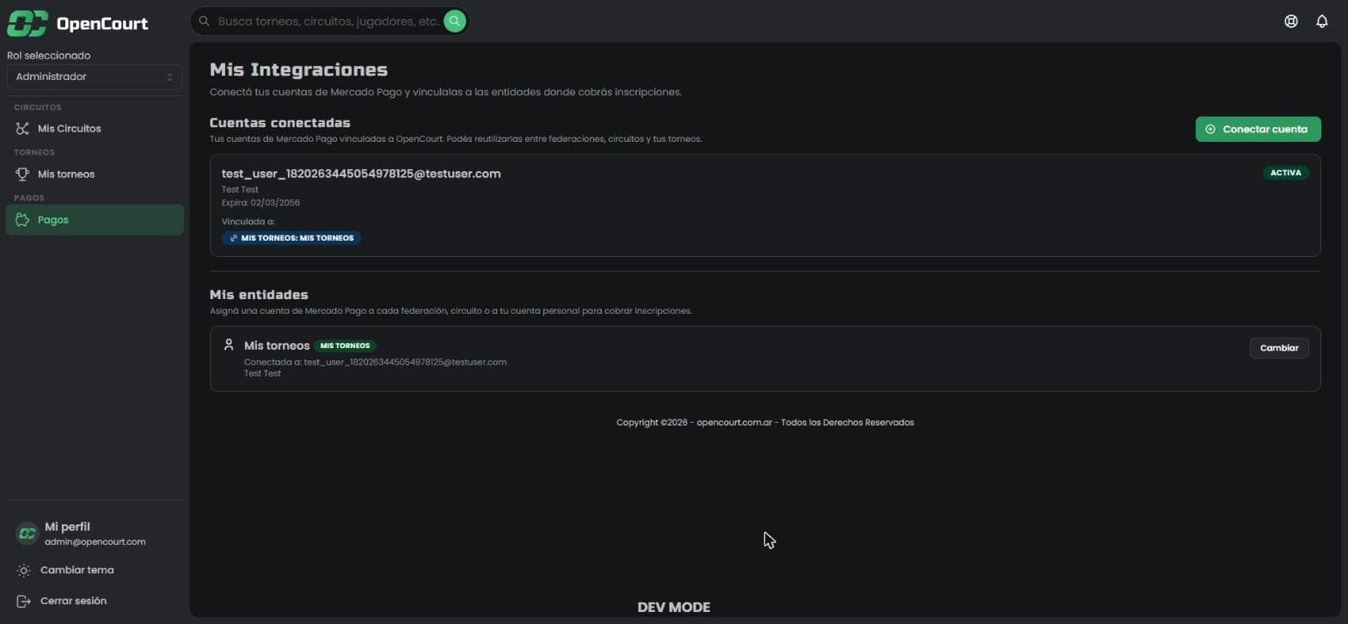Click the ACTIVA status badge
Viewport: 1348px width, 624px height.
tap(1285, 173)
